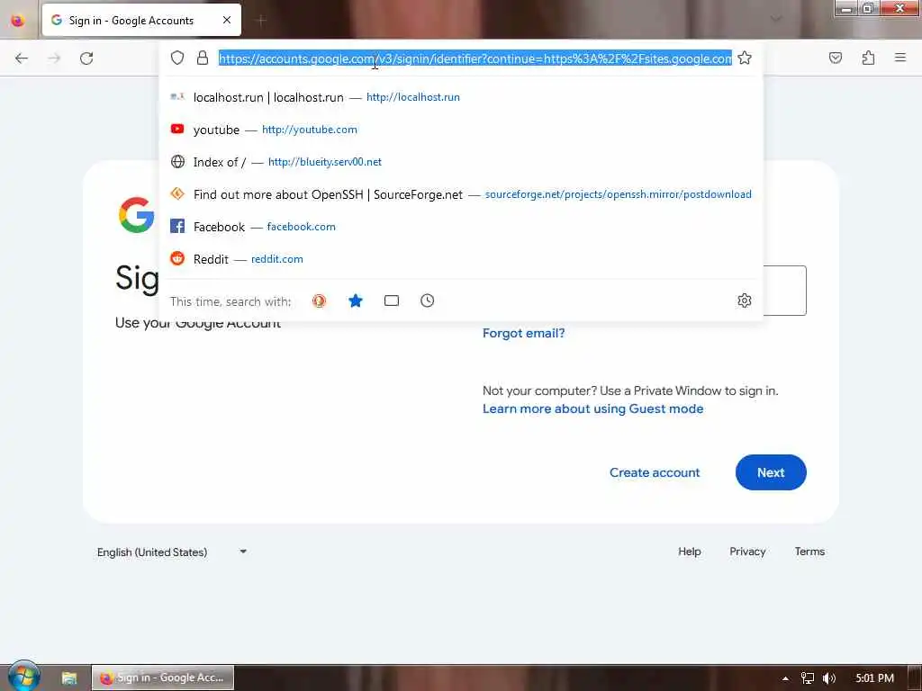
Task: Click the Firefox View icon
Action: [x=18, y=21]
